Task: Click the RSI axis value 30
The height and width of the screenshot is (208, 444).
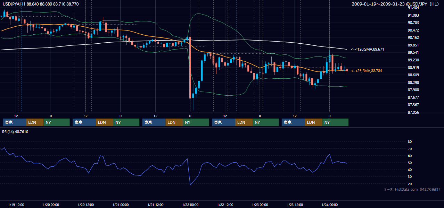Action: click(410, 176)
